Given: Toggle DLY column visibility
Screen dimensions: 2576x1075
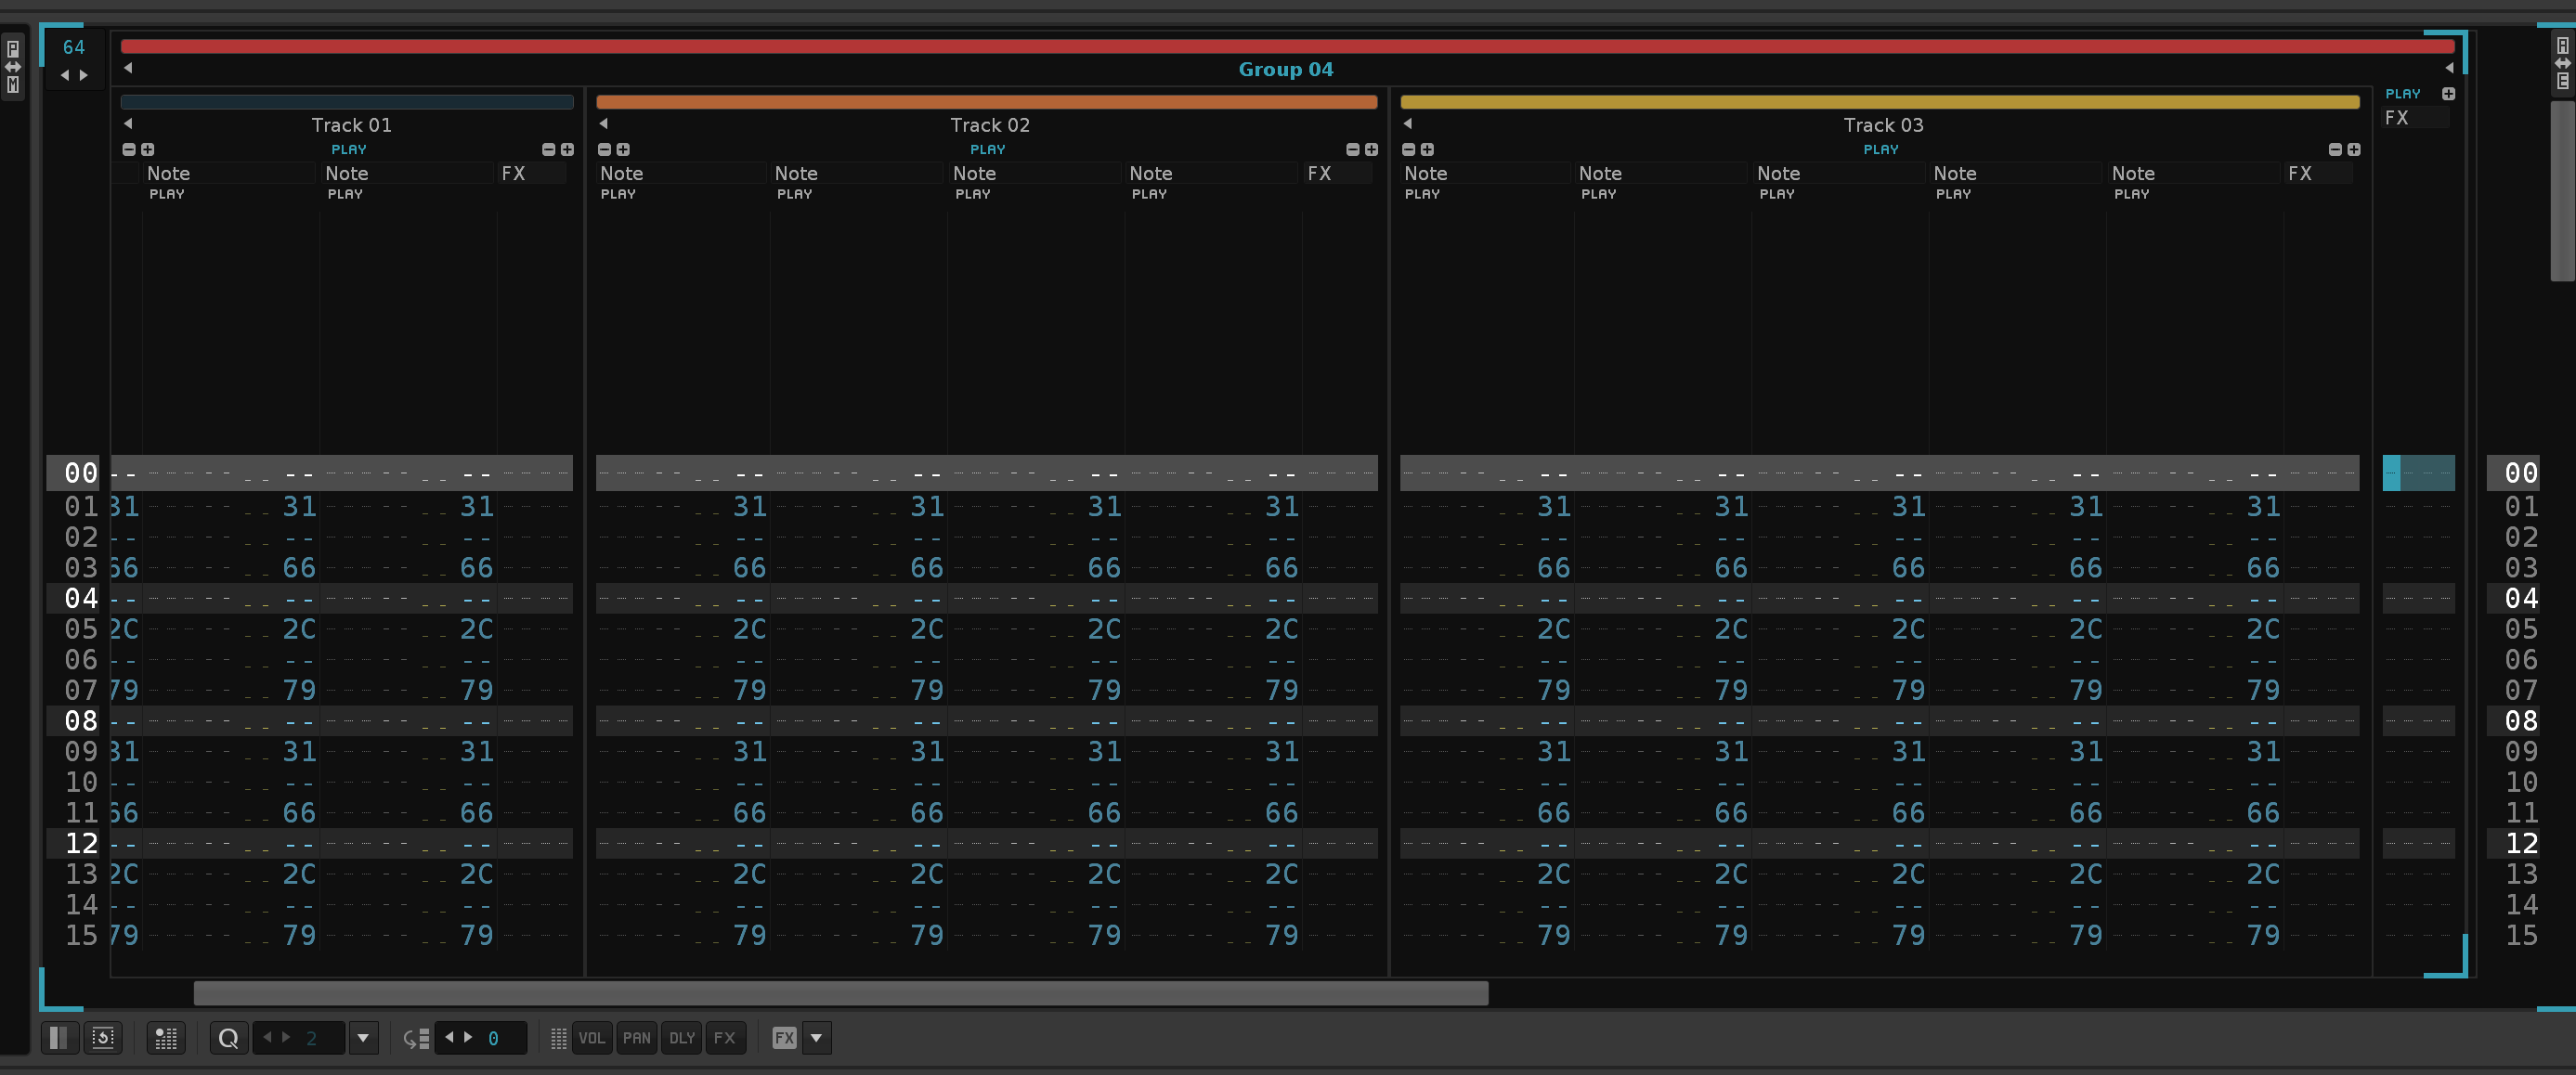Looking at the screenshot, I should (x=681, y=1038).
